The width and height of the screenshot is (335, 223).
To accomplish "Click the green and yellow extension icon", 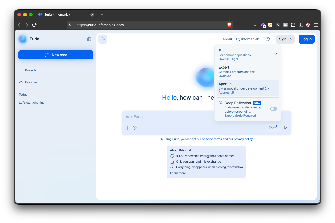I will (270, 25).
